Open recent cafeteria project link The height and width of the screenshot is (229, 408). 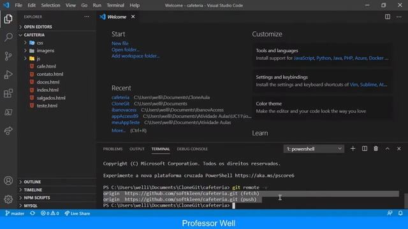point(120,97)
